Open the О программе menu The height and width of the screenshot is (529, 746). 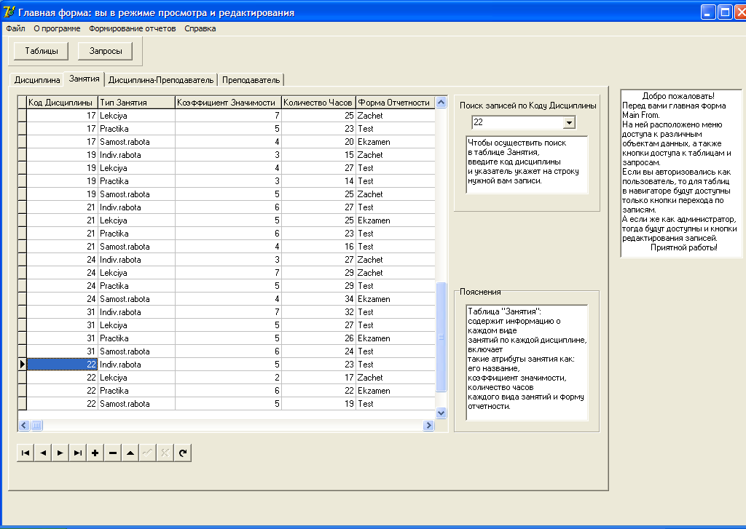[57, 28]
